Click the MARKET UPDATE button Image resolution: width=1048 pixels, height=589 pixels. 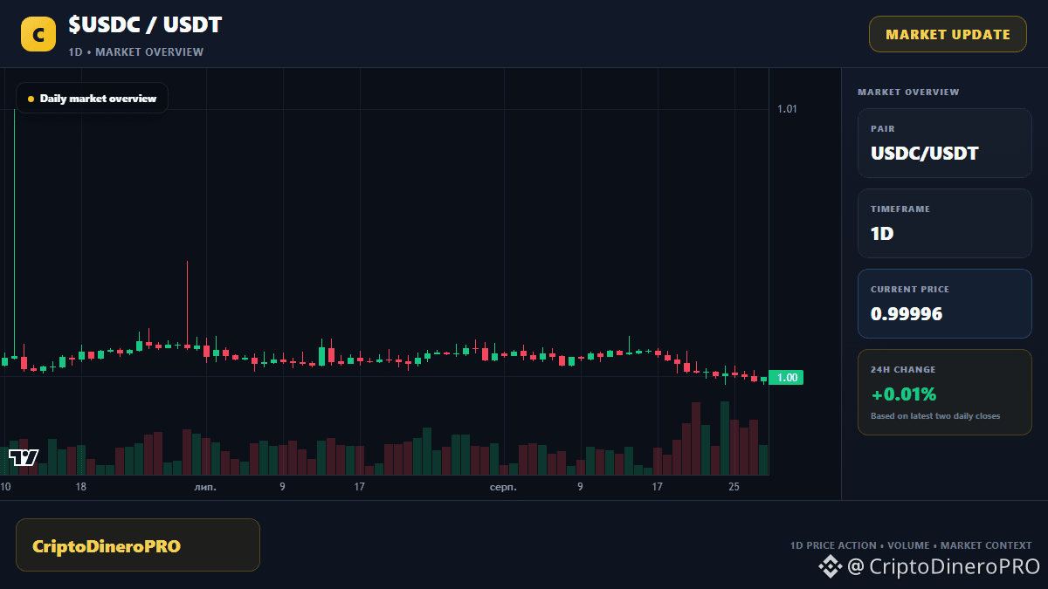click(x=948, y=34)
